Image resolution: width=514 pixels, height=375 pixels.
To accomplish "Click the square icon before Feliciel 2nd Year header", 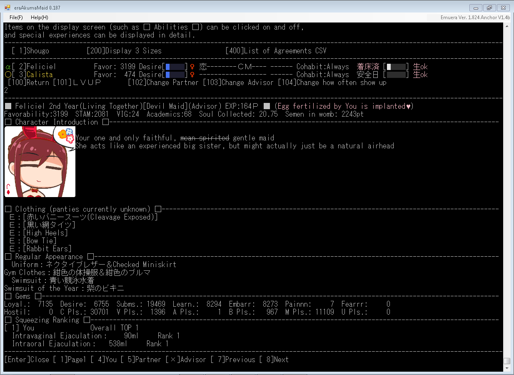I will pyautogui.click(x=8, y=106).
